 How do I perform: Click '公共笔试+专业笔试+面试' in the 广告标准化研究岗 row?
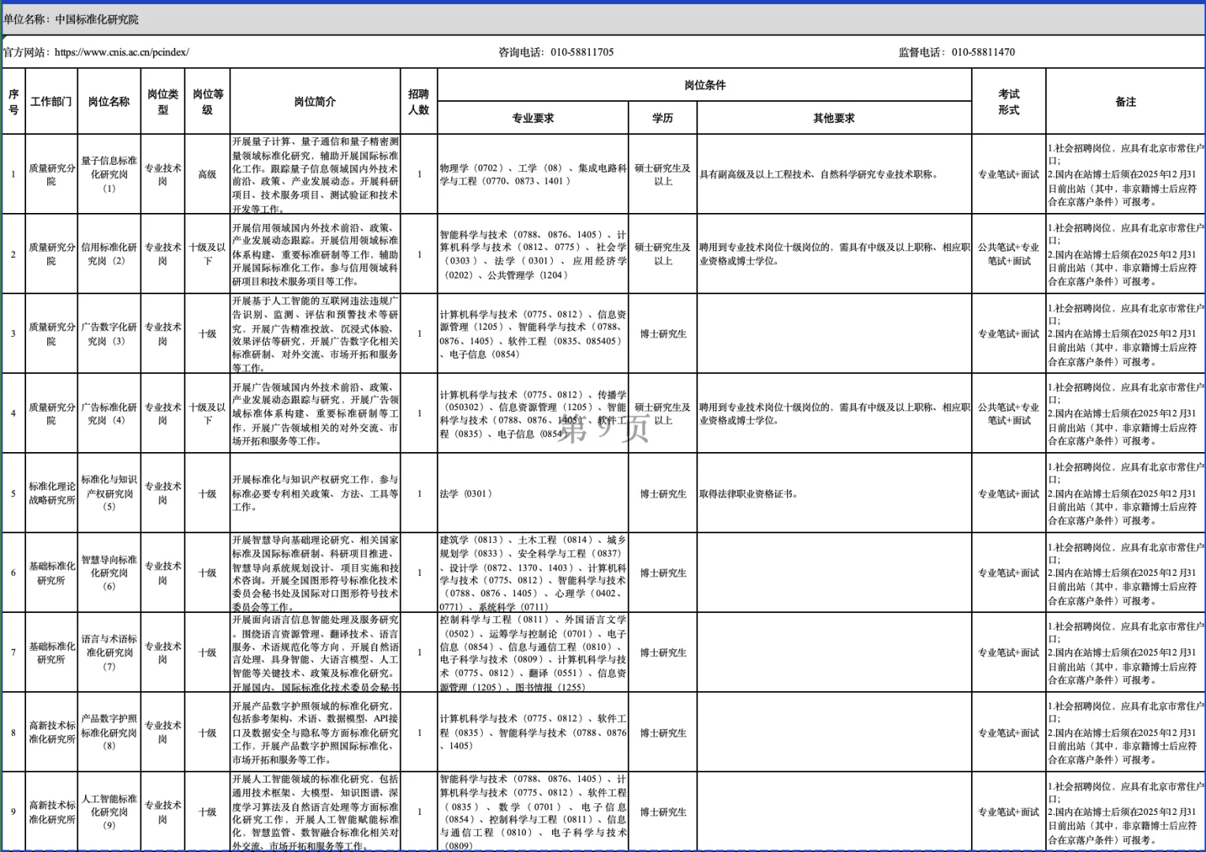click(x=1009, y=413)
